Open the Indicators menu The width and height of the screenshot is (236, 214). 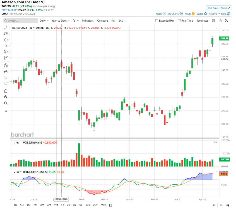[x=88, y=21]
